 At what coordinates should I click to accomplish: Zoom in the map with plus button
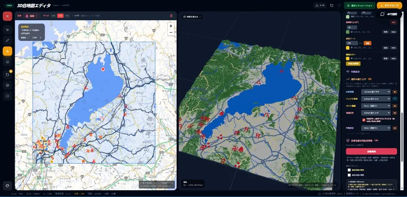(x=171, y=26)
